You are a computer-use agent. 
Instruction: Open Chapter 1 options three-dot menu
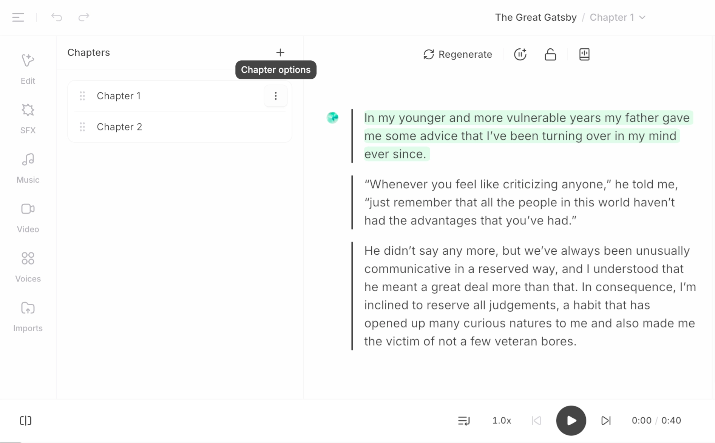click(276, 96)
